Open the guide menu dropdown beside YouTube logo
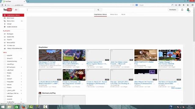This screenshot has width=195, height=109. pyautogui.click(x=16, y=10)
